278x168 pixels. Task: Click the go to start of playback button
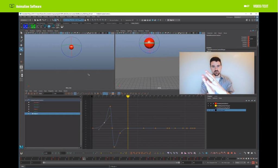(x=238, y=159)
